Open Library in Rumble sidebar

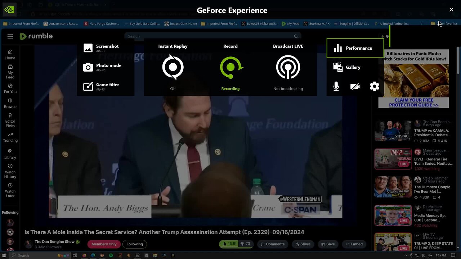(x=10, y=154)
